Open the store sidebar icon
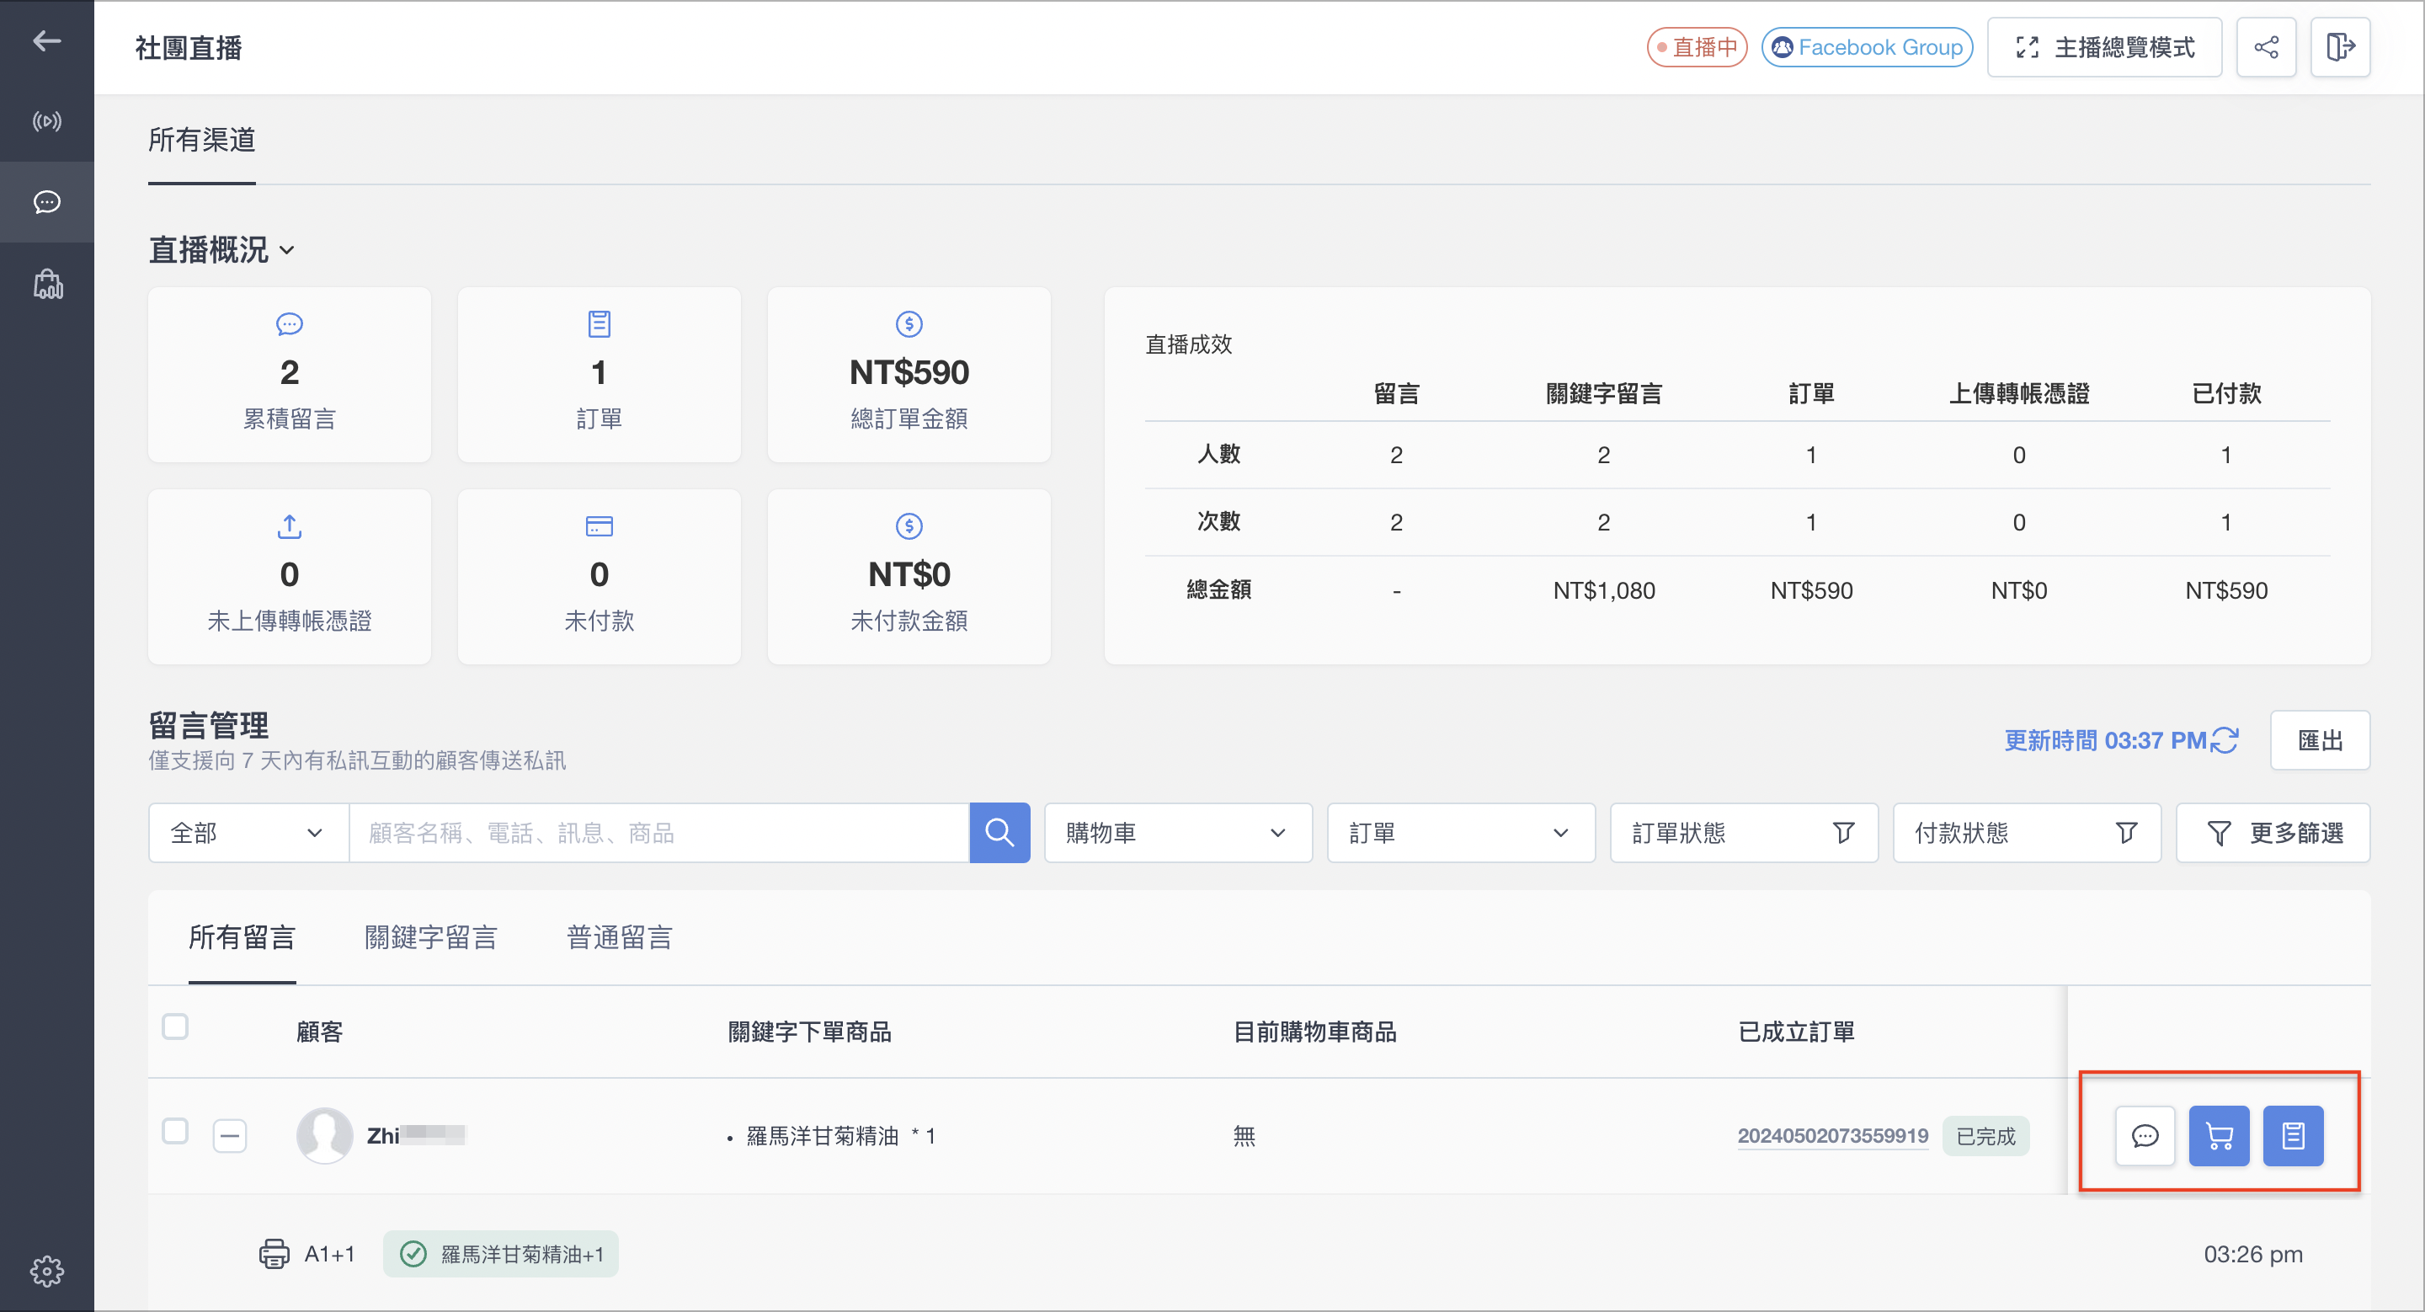Viewport: 2425px width, 1312px height. [47, 283]
